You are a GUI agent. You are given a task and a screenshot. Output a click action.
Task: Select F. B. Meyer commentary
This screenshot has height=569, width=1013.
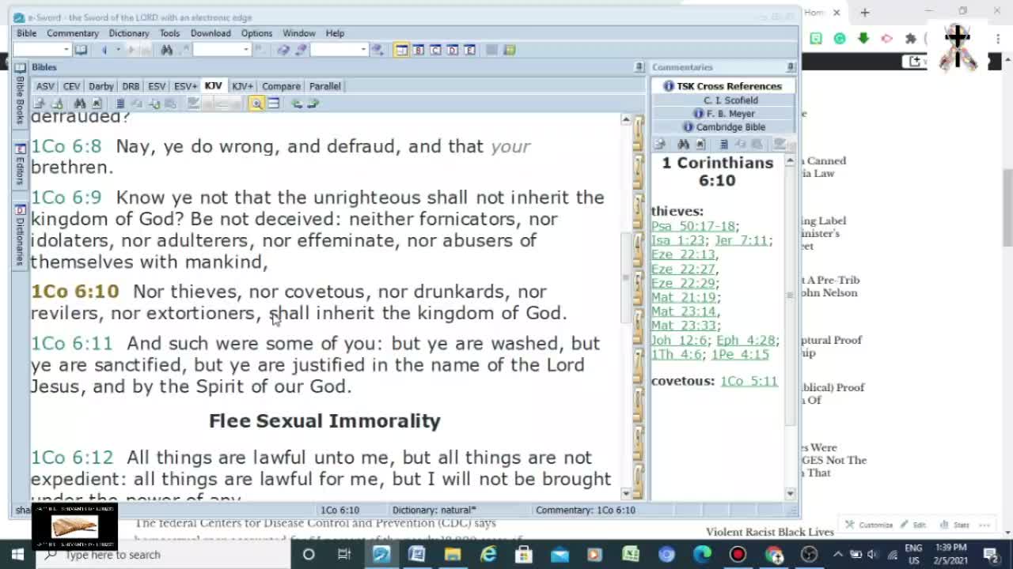point(723,114)
